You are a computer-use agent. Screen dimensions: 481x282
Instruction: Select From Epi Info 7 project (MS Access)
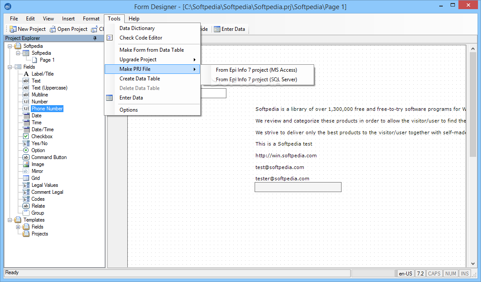(257, 70)
